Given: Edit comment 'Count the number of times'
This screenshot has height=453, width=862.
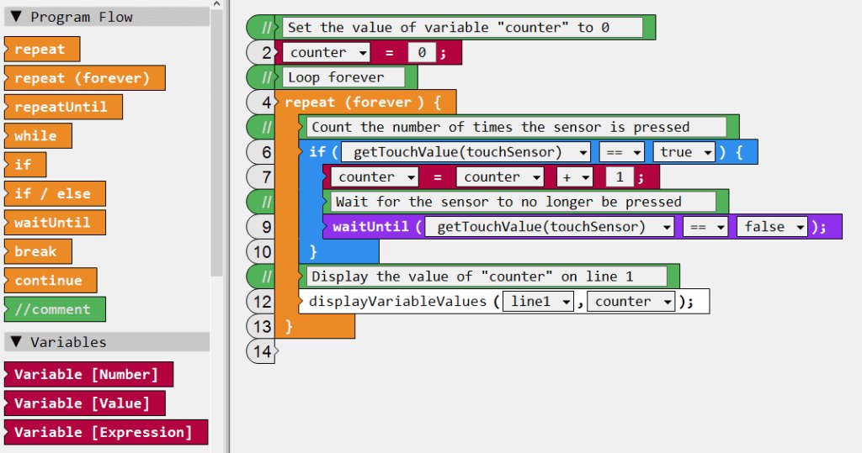Looking at the screenshot, I should pos(516,128).
